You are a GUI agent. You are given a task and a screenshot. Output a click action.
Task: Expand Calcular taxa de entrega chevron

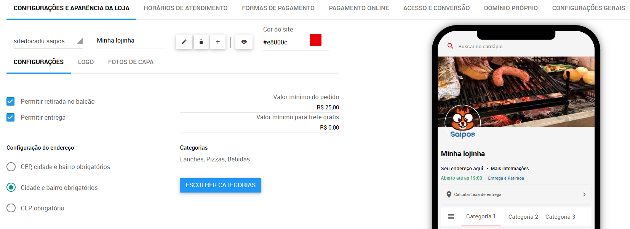point(584,194)
